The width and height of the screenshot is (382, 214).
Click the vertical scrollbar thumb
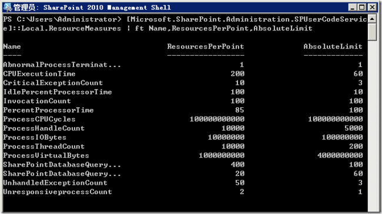tap(372, 32)
